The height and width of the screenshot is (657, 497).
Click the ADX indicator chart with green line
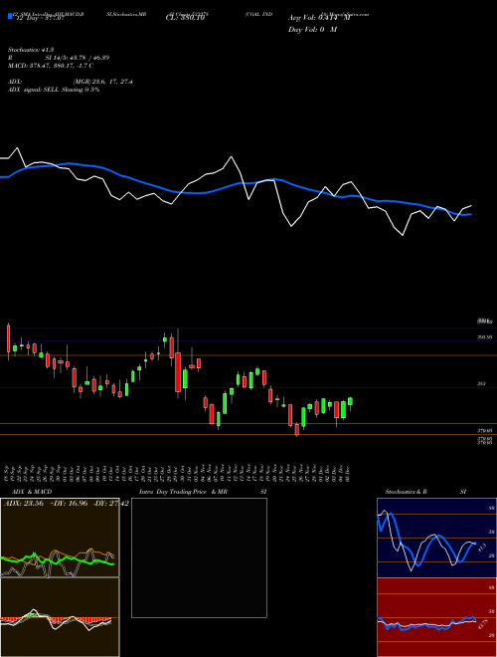(x=60, y=538)
